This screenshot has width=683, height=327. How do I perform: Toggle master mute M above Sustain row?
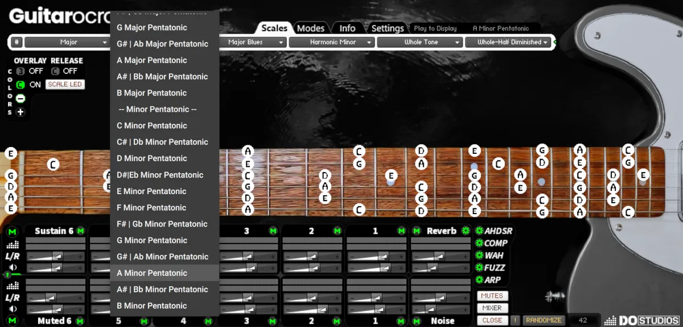(13, 231)
